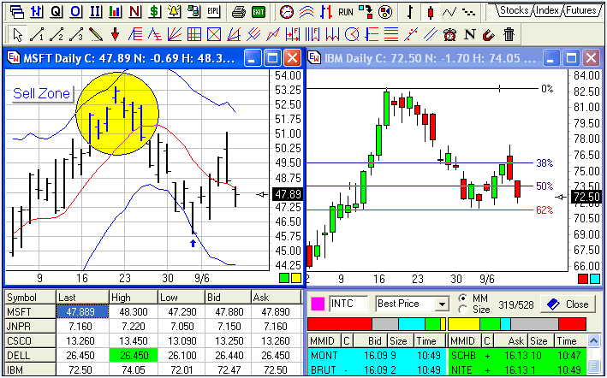Click the trash can delete icon
This screenshot has height=378, width=607.
pyautogui.click(x=509, y=34)
